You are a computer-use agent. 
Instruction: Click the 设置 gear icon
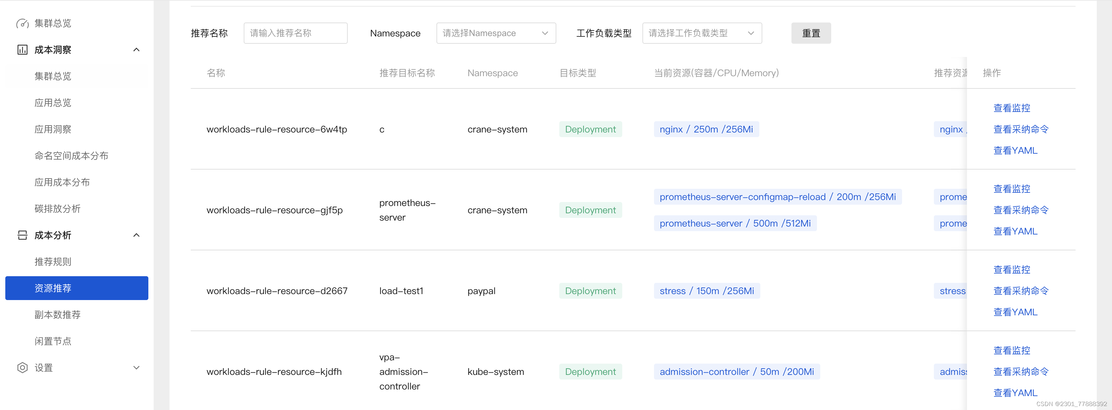pyautogui.click(x=22, y=368)
